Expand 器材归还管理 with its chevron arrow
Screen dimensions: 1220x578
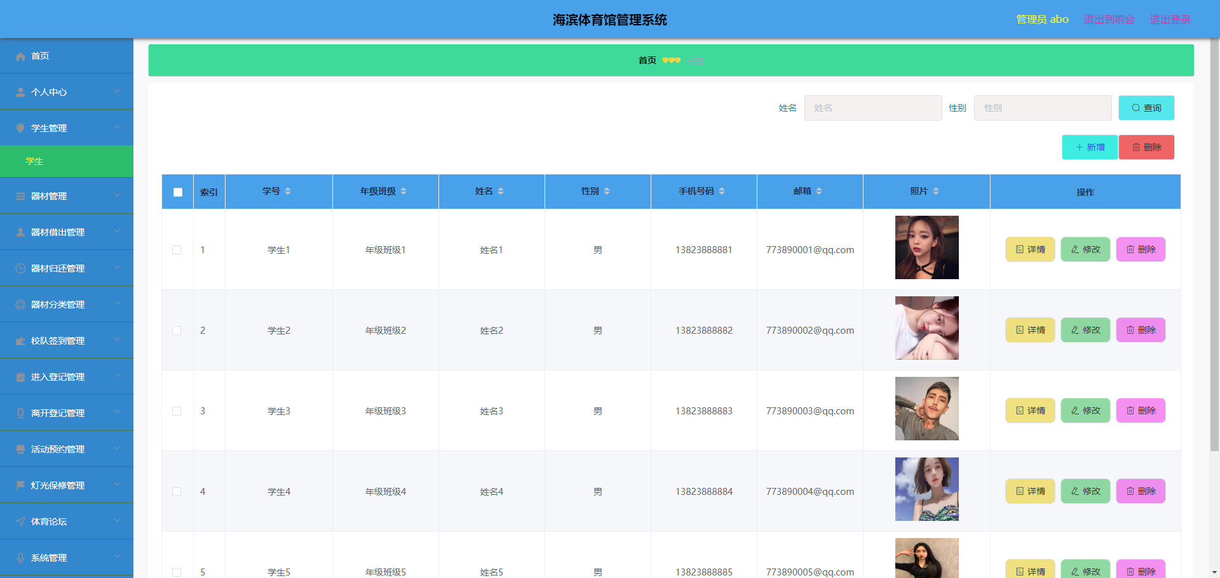tap(118, 268)
